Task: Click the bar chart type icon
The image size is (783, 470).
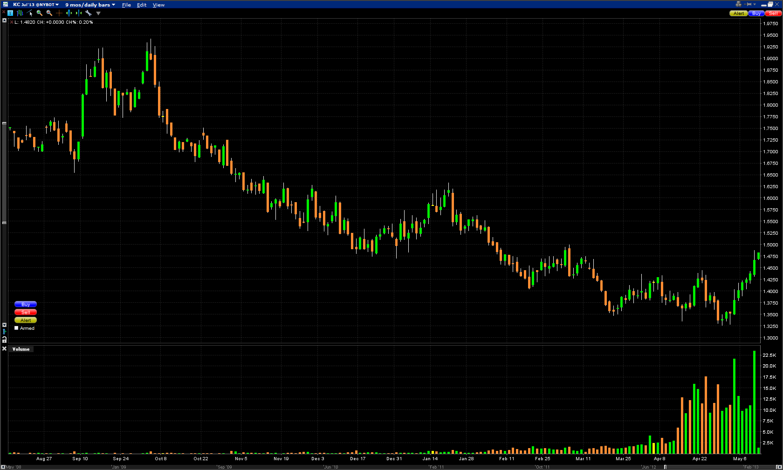Action: point(20,13)
